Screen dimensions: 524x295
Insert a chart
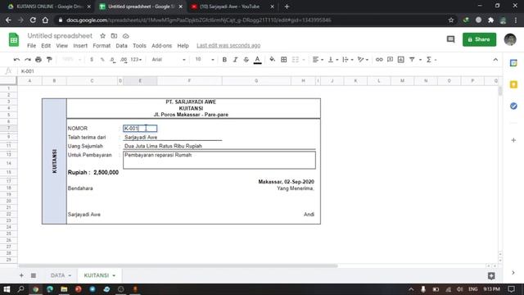tap(401, 60)
